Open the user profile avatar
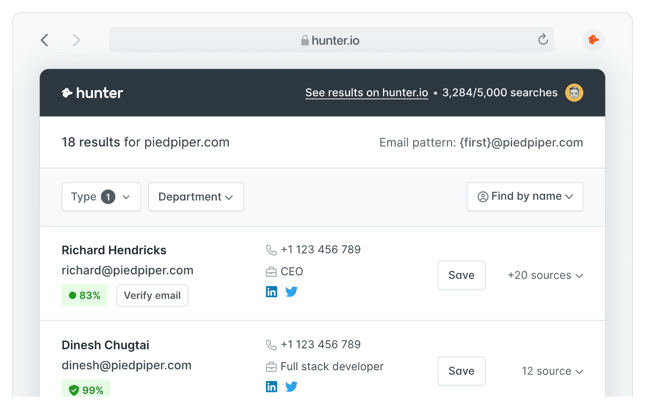 [574, 93]
